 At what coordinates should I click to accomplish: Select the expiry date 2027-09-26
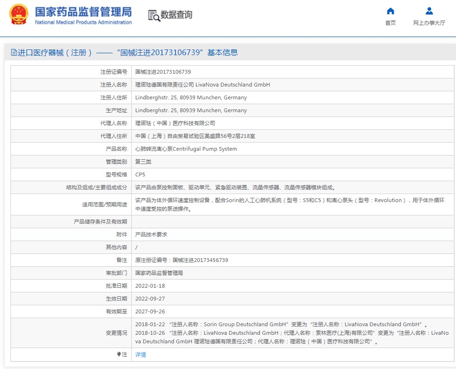(150, 311)
